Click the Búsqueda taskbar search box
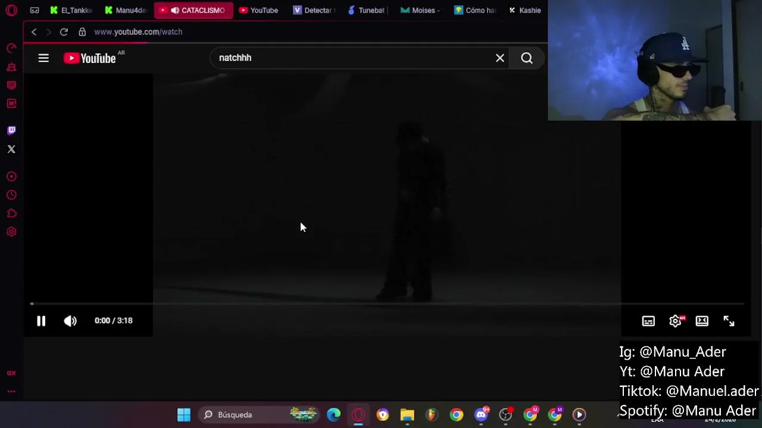The image size is (762, 428). coord(259,415)
